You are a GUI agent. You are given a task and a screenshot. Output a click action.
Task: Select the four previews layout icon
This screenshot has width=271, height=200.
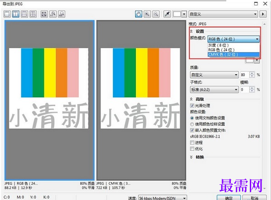pos(33,14)
